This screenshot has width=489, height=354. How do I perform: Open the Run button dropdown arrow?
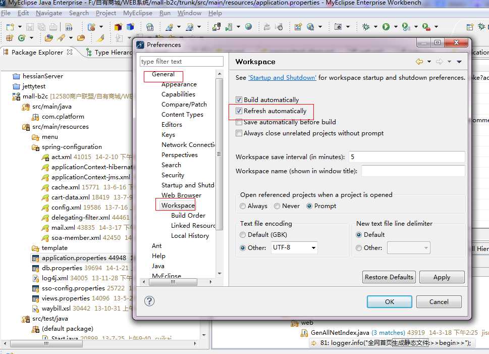(x=396, y=27)
